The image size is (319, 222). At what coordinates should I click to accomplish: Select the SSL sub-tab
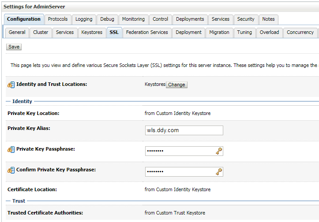pyautogui.click(x=114, y=33)
